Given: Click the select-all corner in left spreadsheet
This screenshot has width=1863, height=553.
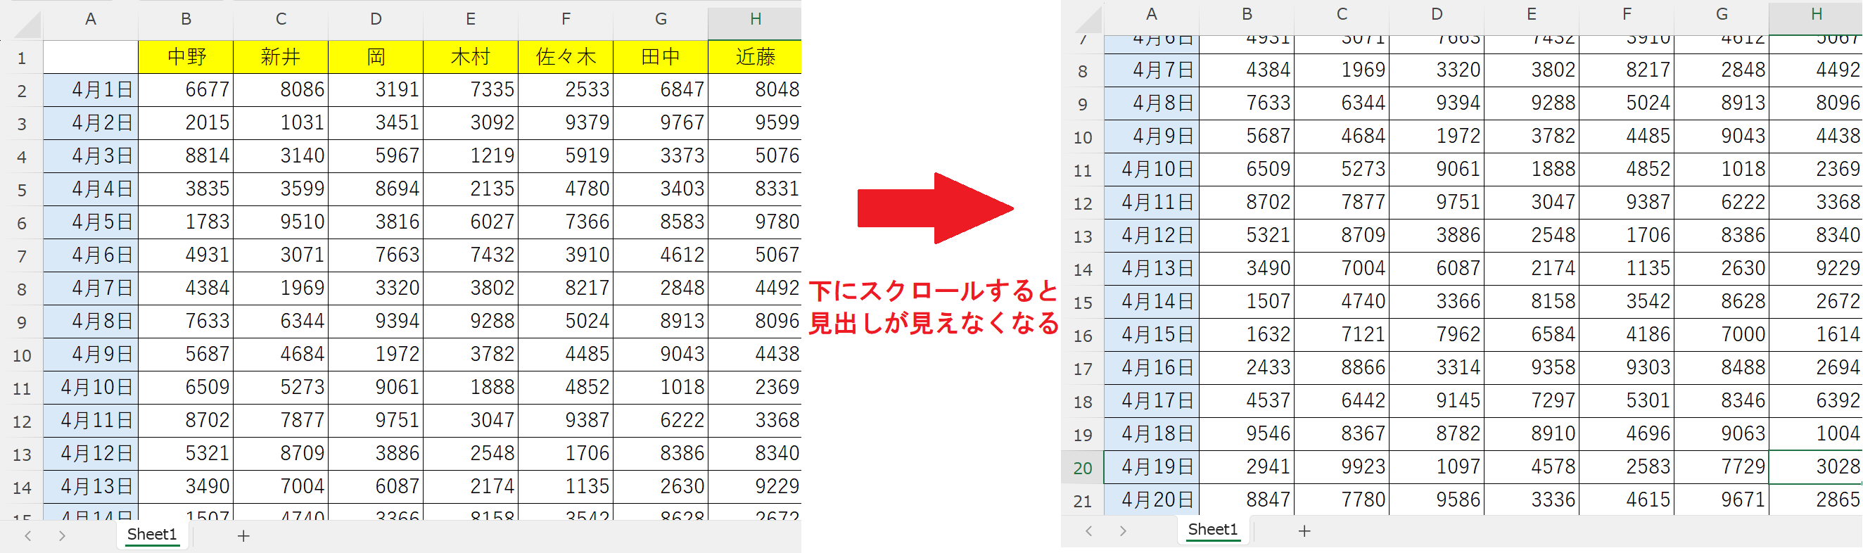Looking at the screenshot, I should [x=26, y=24].
